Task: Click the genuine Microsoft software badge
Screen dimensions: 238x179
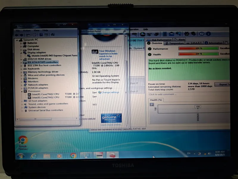Action: point(111,118)
